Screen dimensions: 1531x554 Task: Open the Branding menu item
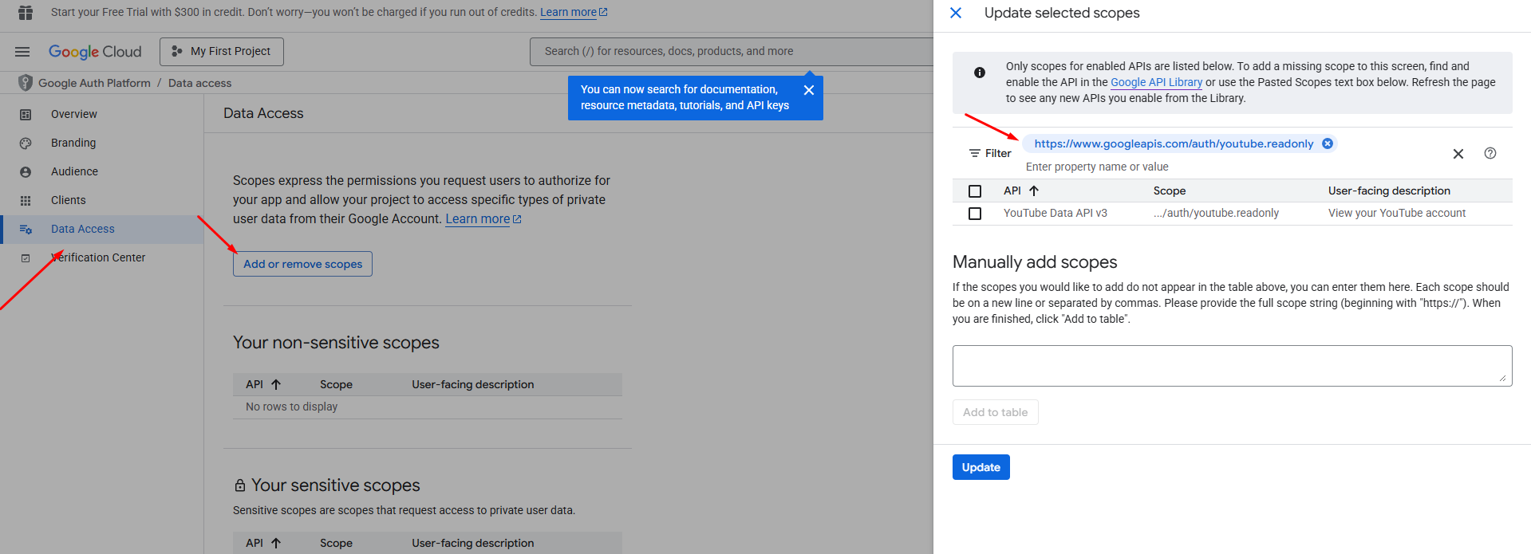point(73,143)
